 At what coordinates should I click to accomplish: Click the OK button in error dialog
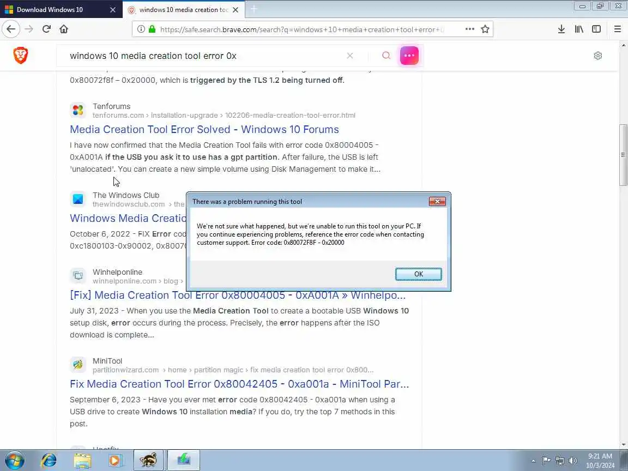[x=419, y=274]
